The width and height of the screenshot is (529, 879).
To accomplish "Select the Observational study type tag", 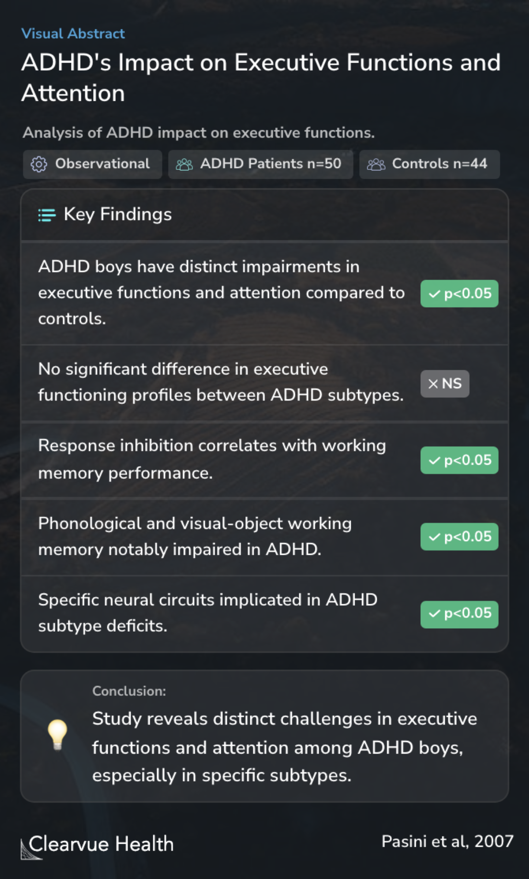I will (x=93, y=164).
